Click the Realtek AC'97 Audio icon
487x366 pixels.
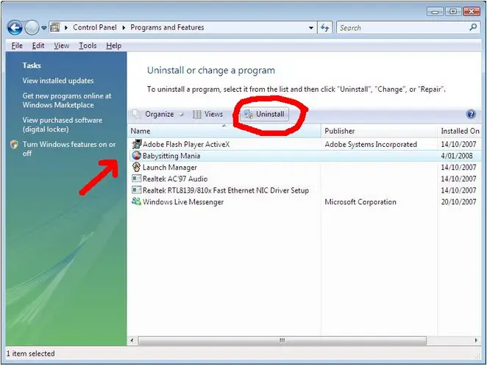pyautogui.click(x=136, y=179)
